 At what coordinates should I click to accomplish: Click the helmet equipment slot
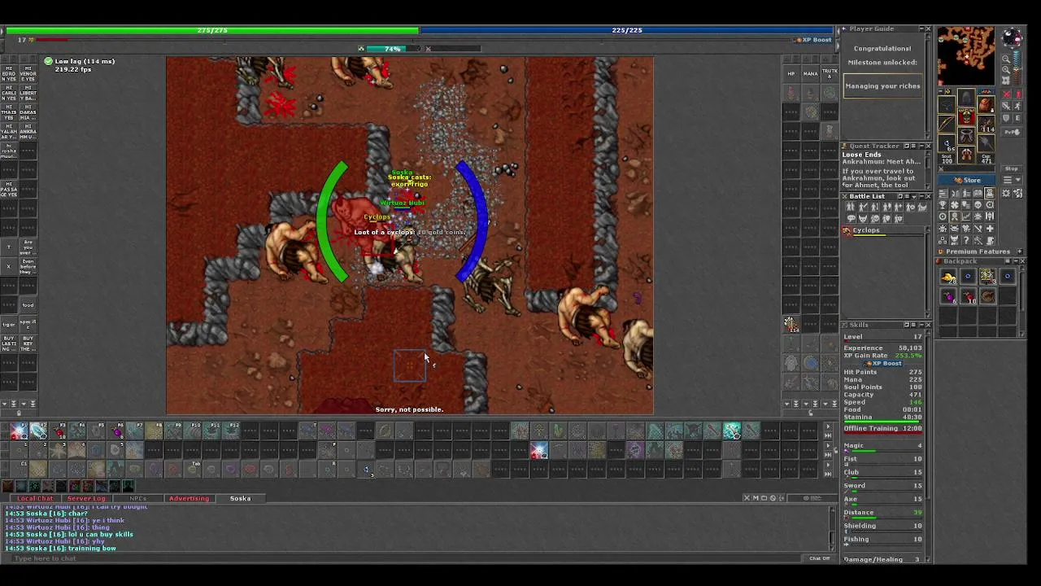pyautogui.click(x=966, y=98)
